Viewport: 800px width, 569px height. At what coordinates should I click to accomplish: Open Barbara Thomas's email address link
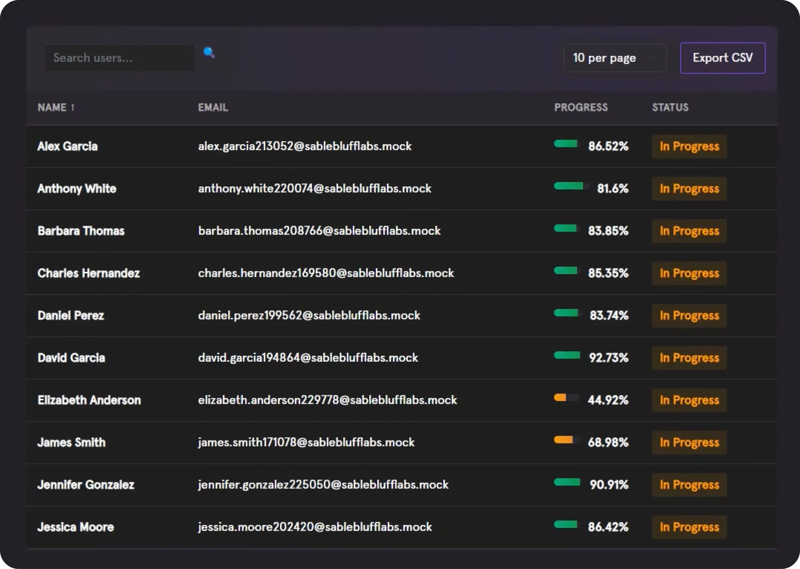click(x=319, y=231)
